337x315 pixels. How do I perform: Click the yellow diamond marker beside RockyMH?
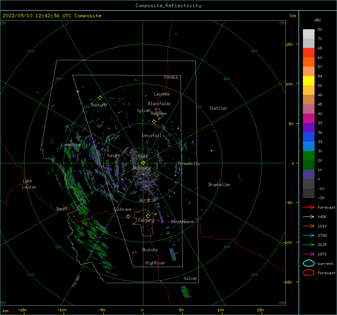pos(100,98)
